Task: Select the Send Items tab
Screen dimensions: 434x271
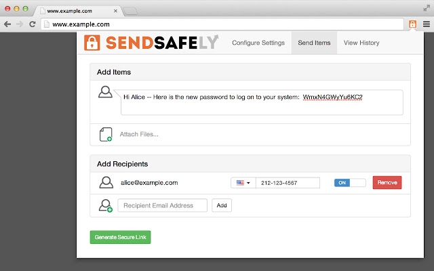Action: point(314,43)
